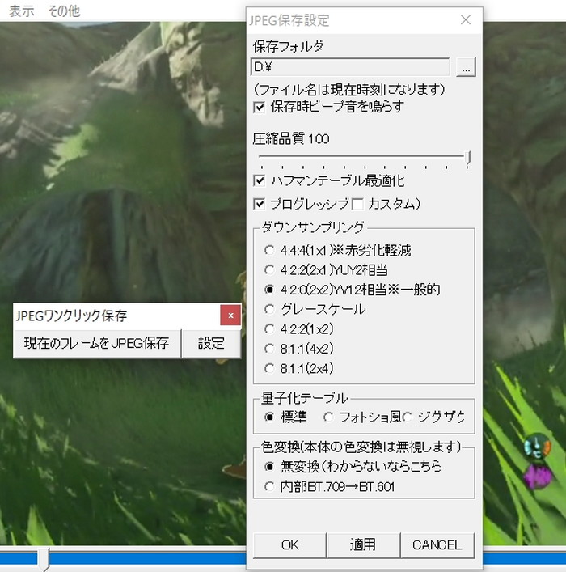Open 設定 in JPEGワンクリック保存 window

pyautogui.click(x=211, y=343)
